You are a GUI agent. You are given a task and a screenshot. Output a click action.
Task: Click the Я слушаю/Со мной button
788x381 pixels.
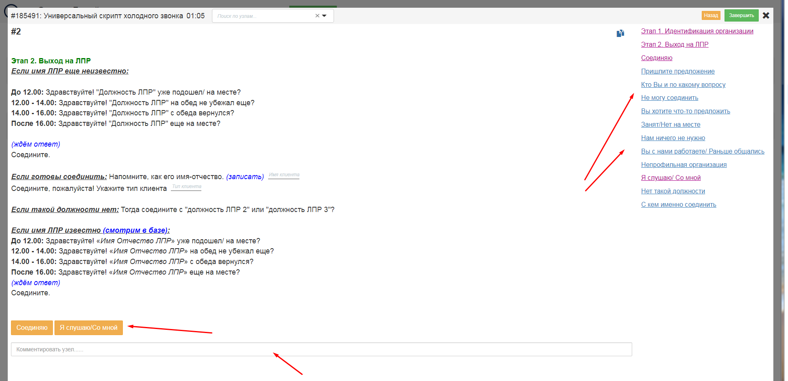pyautogui.click(x=89, y=328)
